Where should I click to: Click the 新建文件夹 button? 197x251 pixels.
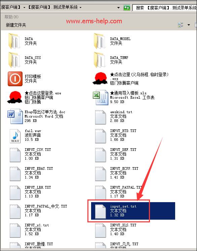pos(16,25)
